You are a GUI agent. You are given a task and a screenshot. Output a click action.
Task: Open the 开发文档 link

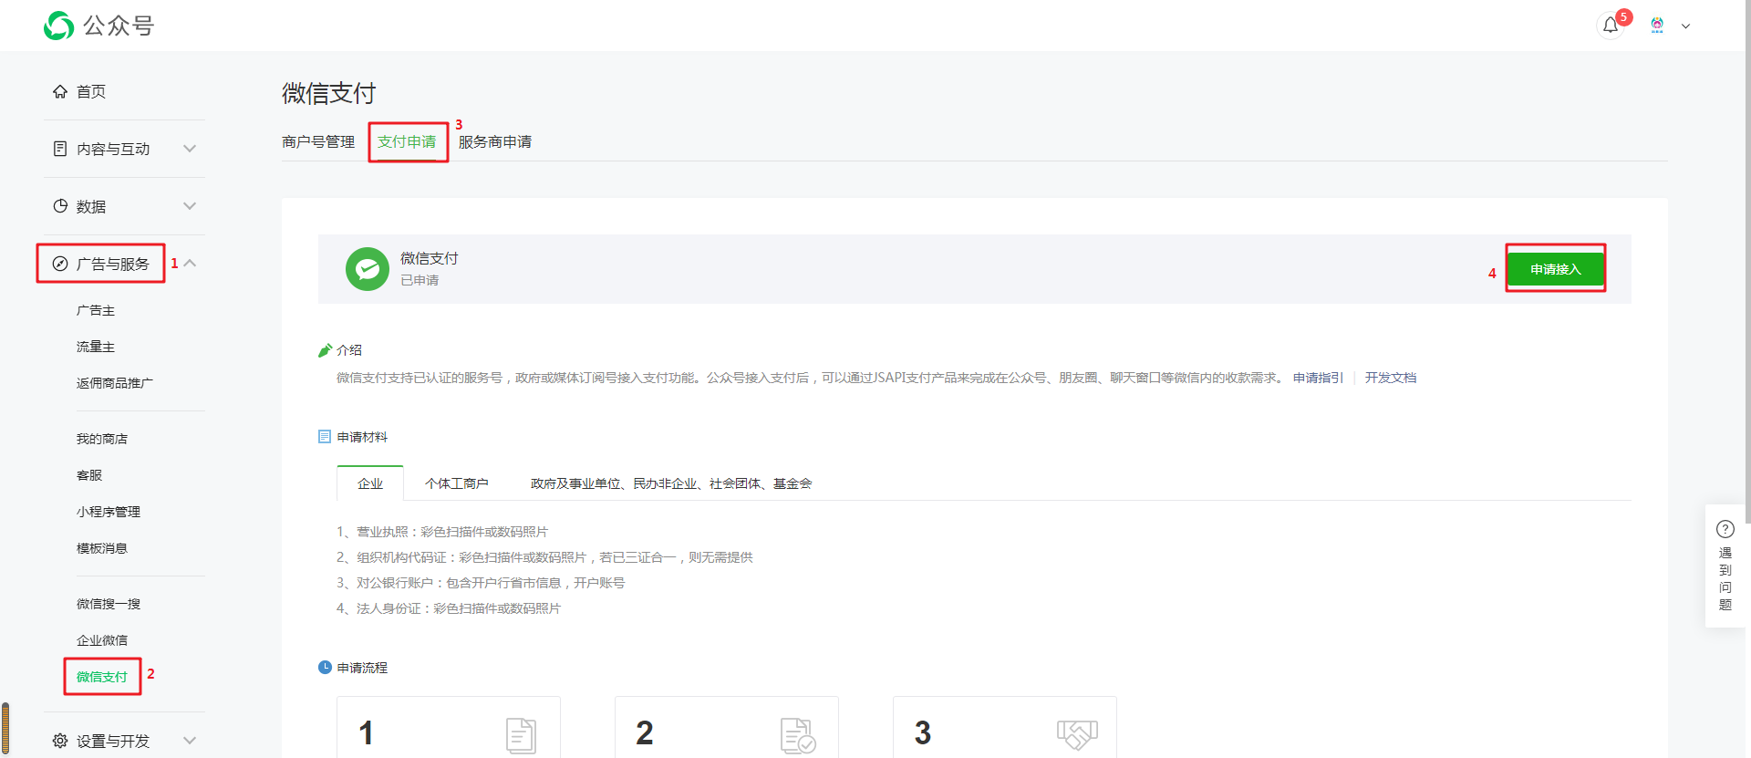click(1391, 378)
